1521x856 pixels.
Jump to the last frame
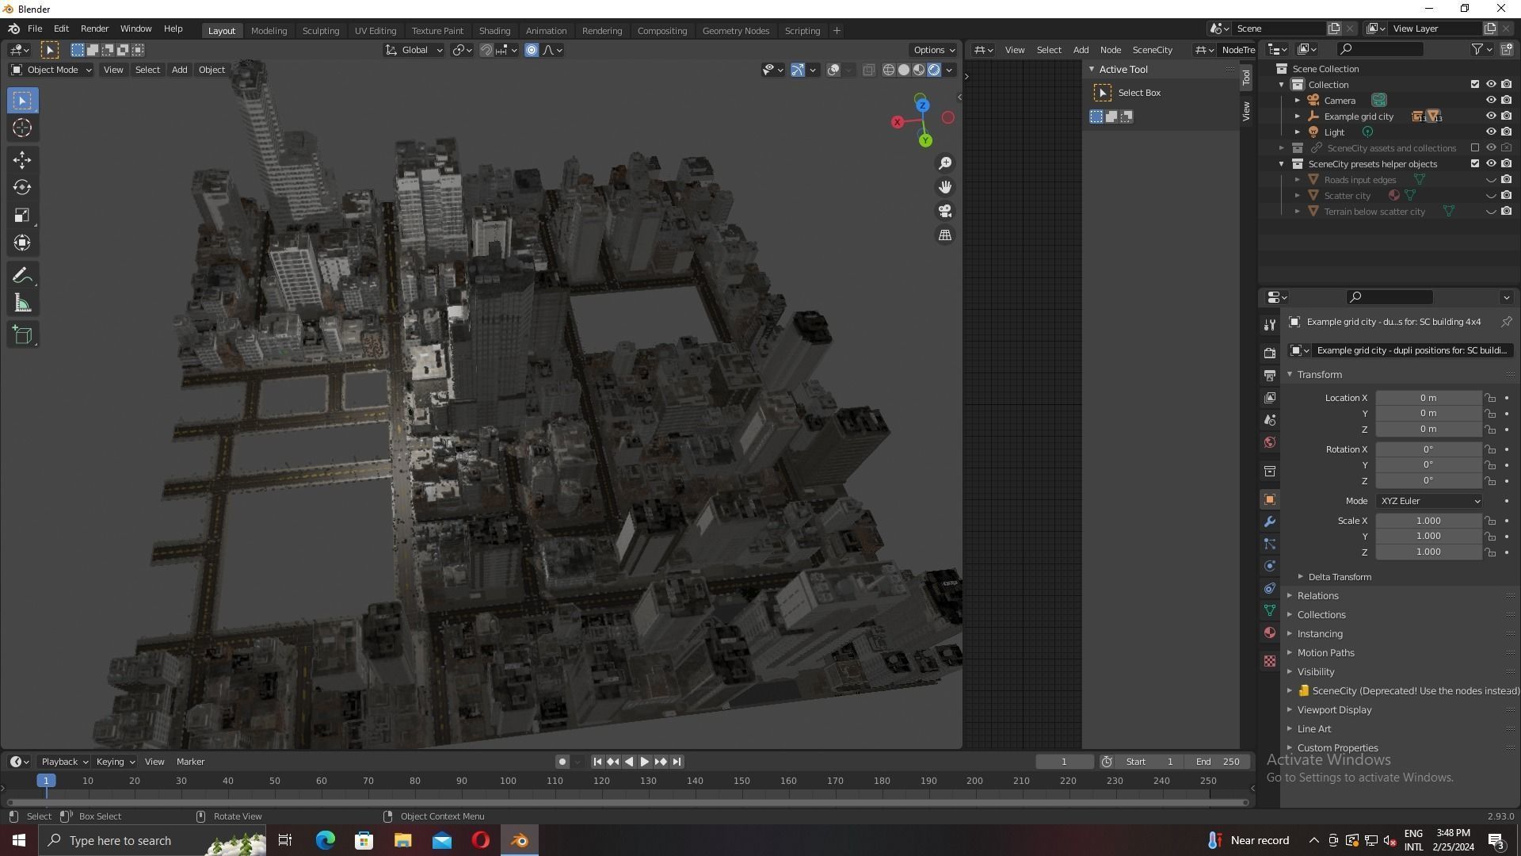677,762
